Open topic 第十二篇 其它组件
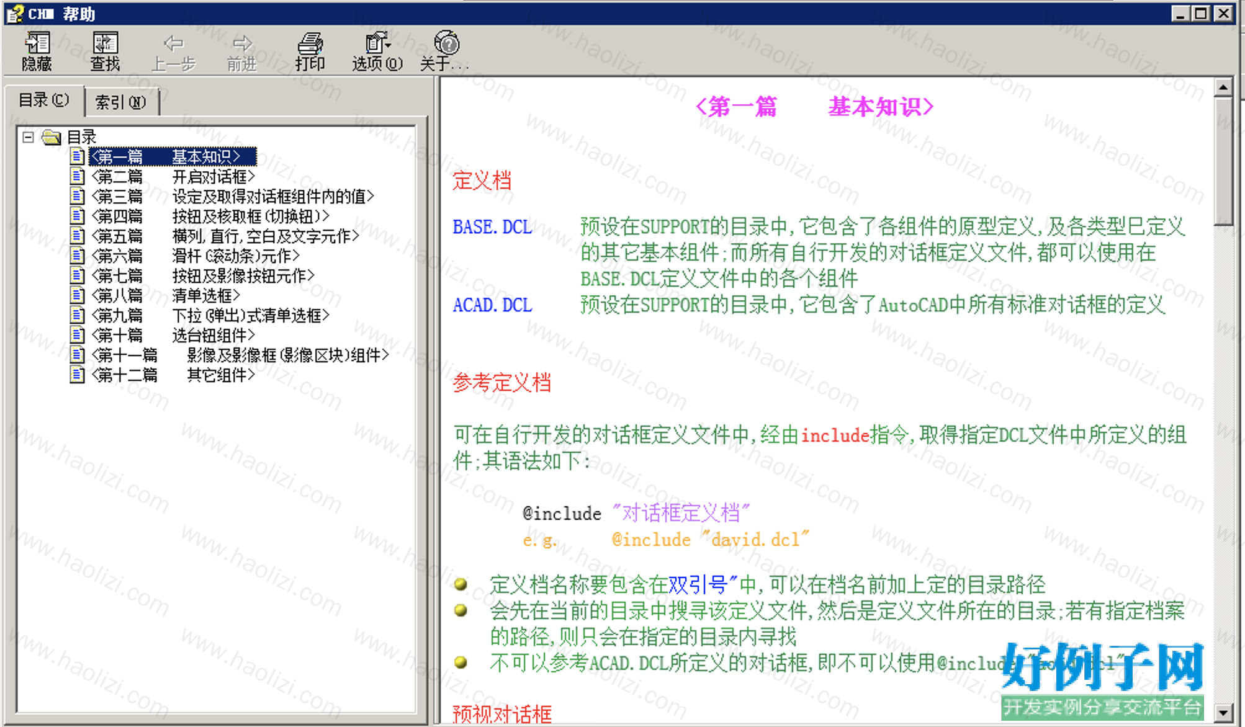This screenshot has width=1245, height=727. (x=173, y=375)
